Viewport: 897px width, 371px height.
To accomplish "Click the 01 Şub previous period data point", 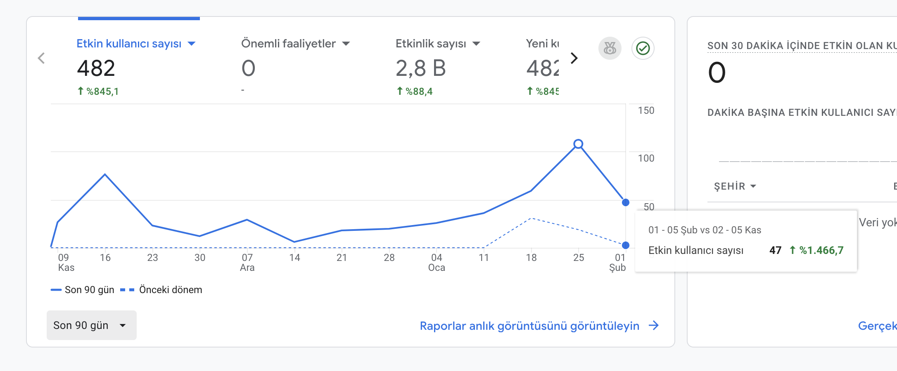I will tap(626, 245).
